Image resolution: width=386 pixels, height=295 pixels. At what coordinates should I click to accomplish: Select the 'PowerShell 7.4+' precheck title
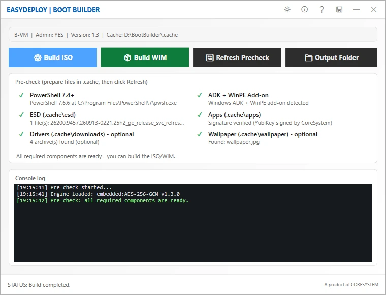click(52, 95)
